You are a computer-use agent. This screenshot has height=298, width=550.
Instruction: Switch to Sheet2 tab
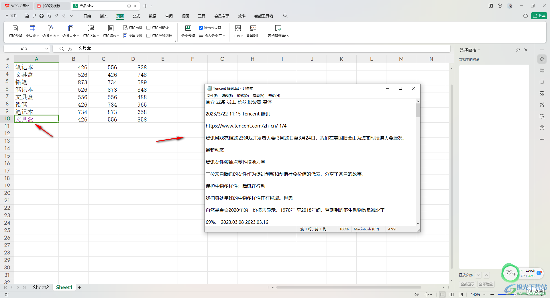(x=41, y=287)
